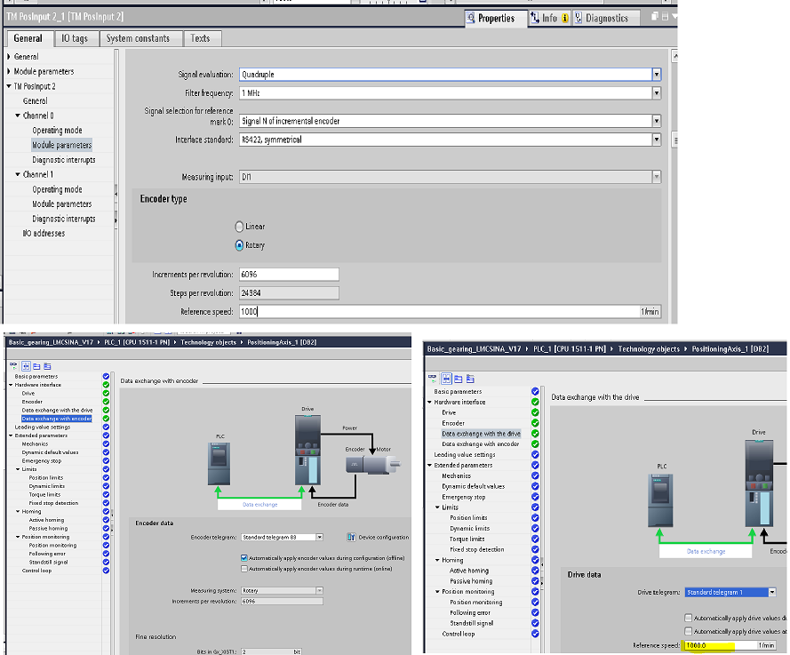Viewport: 790px width, 655px height.
Task: Click the PLC device image in Data exchange with encoder
Action: pyautogui.click(x=218, y=464)
